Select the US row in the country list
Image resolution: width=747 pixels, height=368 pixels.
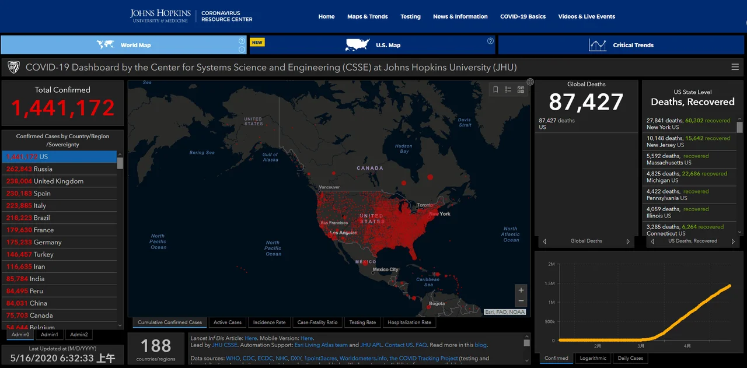click(59, 157)
